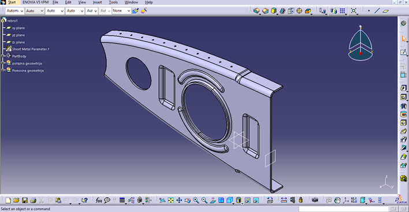Expand the polazna geometrija node
This screenshot has width=409, height=212.
pos(3,63)
